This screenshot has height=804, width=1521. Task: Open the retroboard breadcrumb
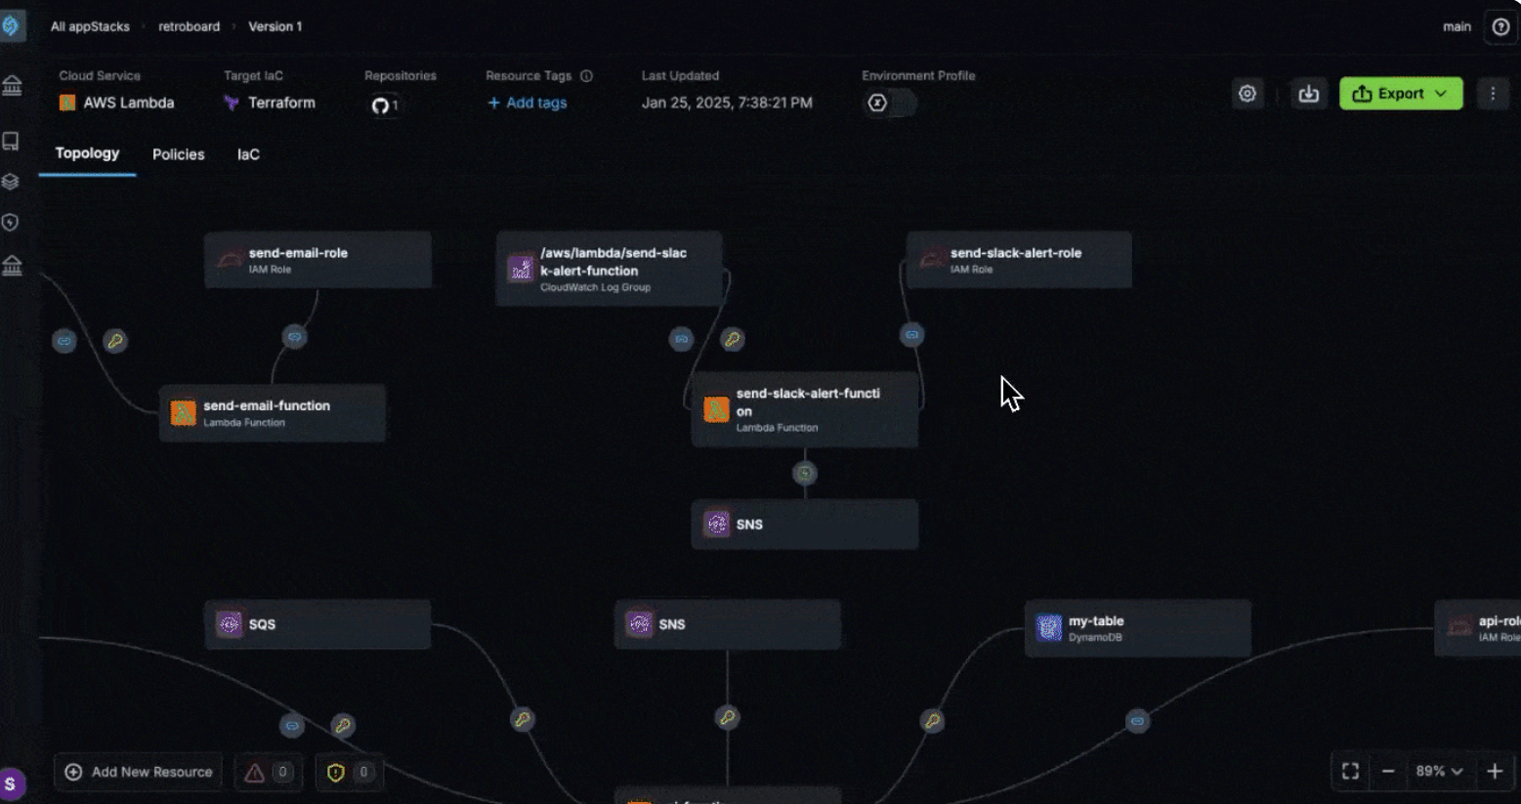click(189, 26)
